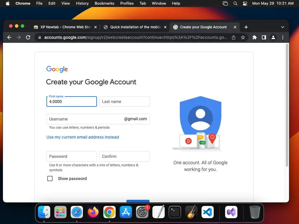The width and height of the screenshot is (299, 224).
Task: Open the History menu
Action: 82,3
